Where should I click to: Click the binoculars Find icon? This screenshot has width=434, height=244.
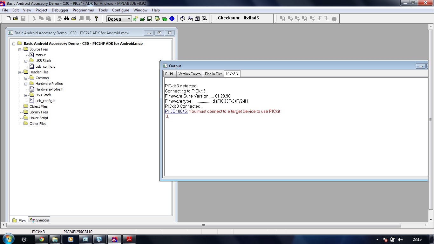[66, 18]
